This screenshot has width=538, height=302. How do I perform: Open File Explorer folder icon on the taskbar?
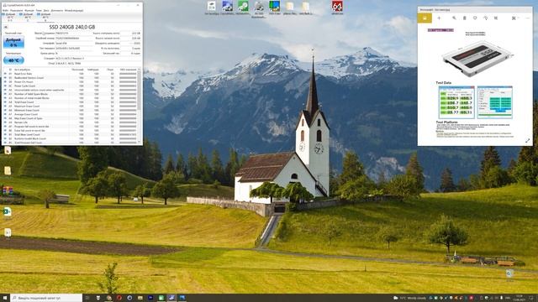coord(140,298)
